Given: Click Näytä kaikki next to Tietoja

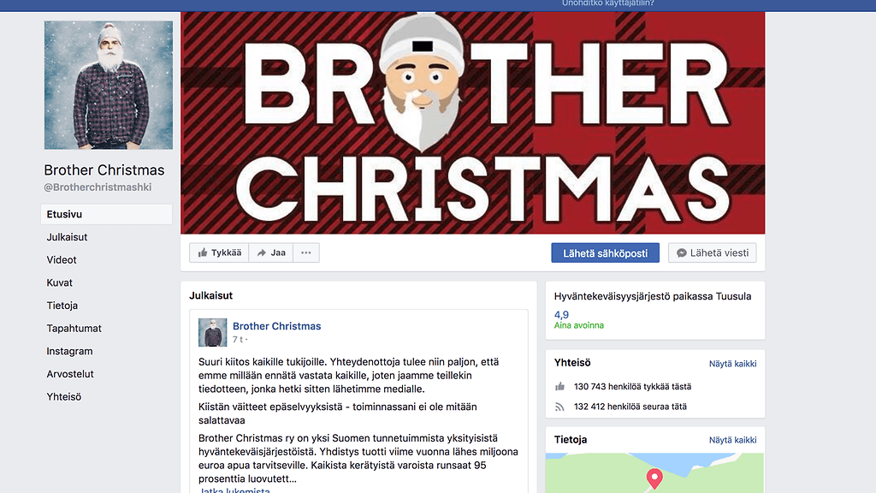Looking at the screenshot, I should (732, 440).
